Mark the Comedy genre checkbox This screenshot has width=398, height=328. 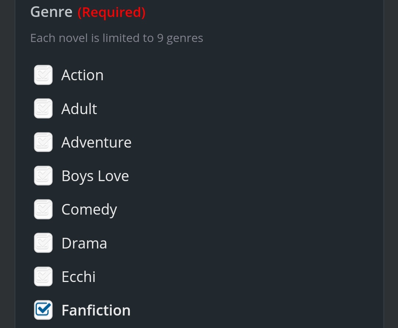coord(43,209)
